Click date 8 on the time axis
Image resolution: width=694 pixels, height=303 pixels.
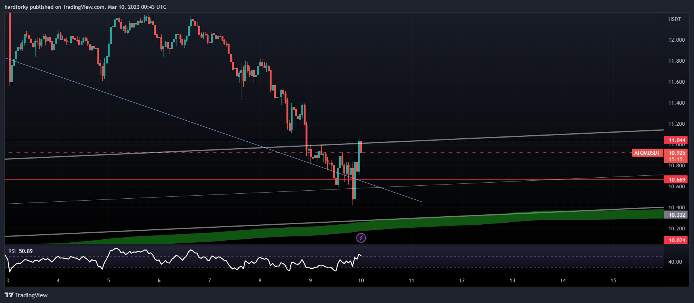[260, 280]
